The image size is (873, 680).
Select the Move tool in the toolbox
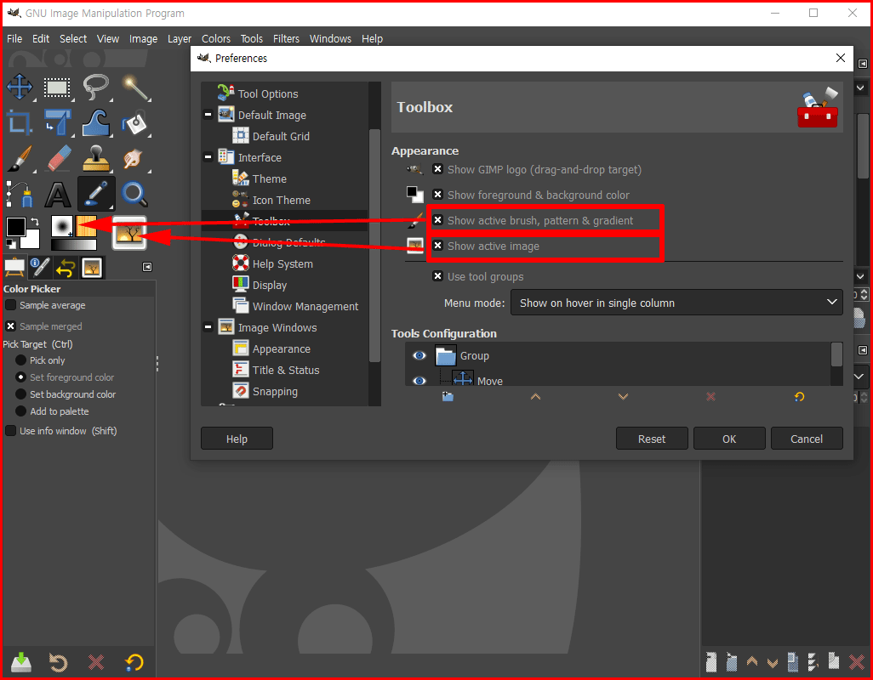click(20, 88)
